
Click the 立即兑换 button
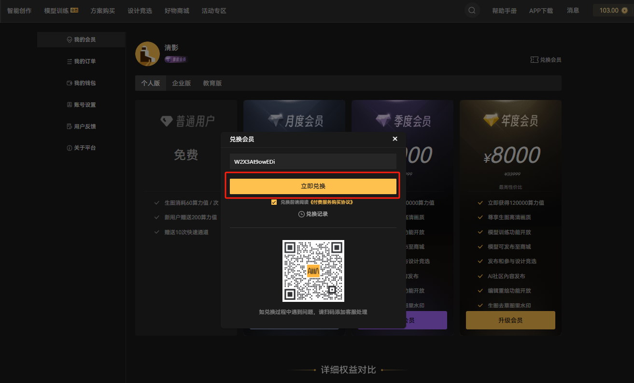point(313,186)
